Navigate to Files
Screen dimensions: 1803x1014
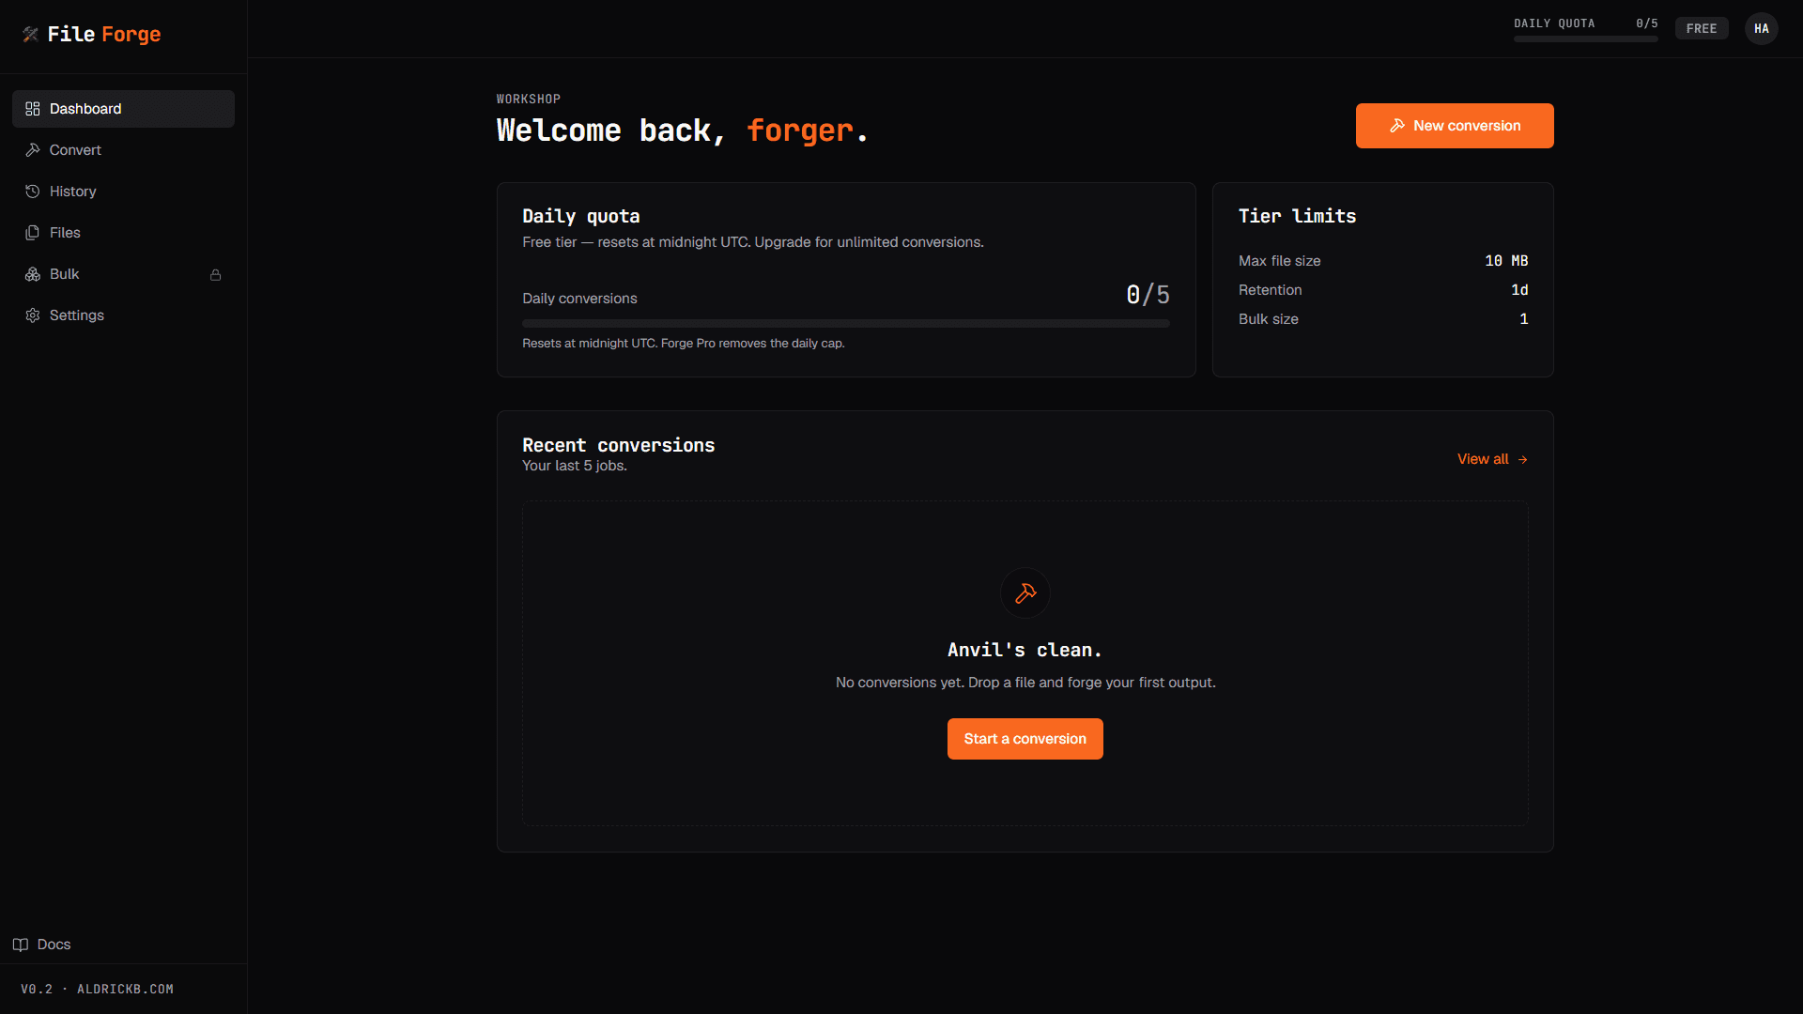[x=123, y=233]
